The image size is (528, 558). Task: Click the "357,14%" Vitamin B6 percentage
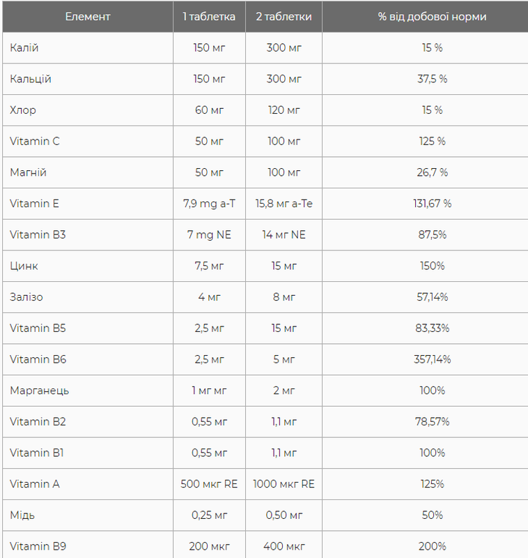(432, 359)
